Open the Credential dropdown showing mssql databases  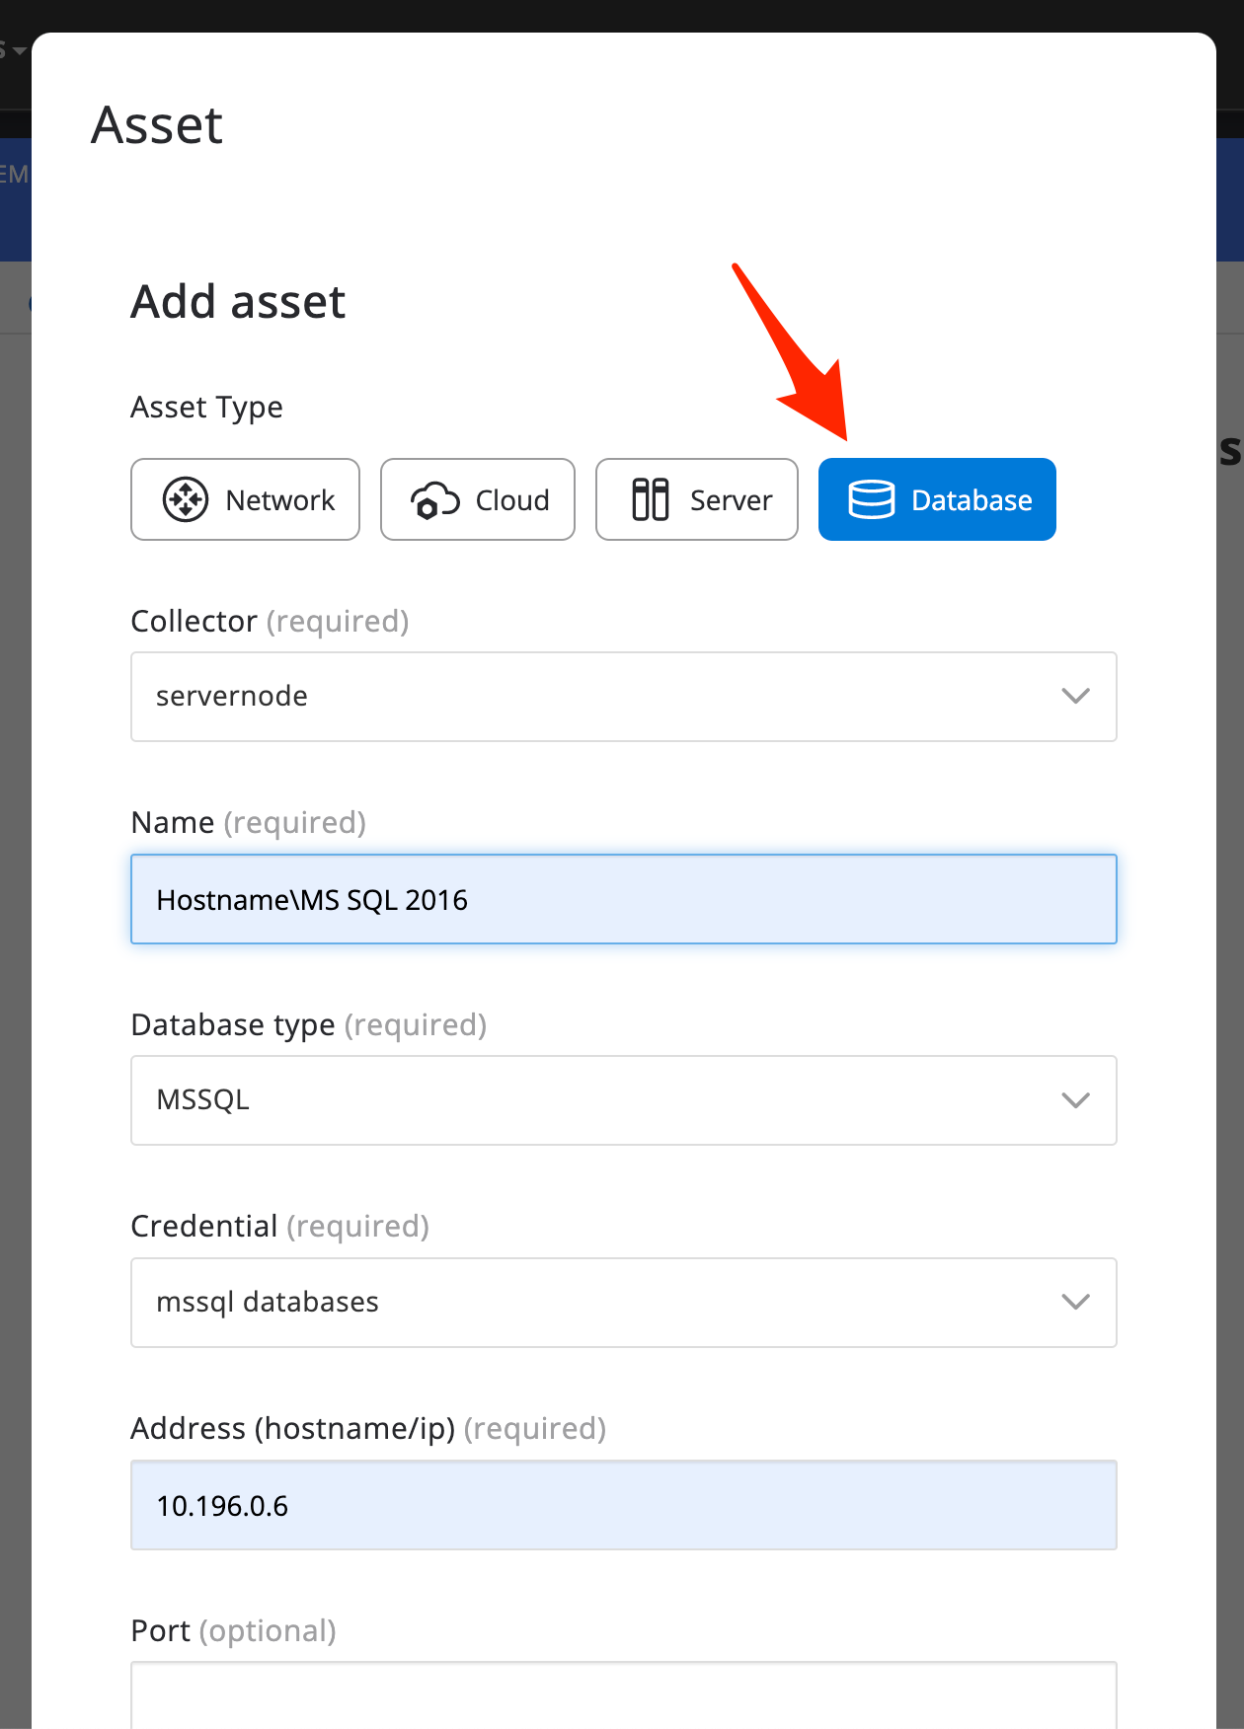[592, 1302]
